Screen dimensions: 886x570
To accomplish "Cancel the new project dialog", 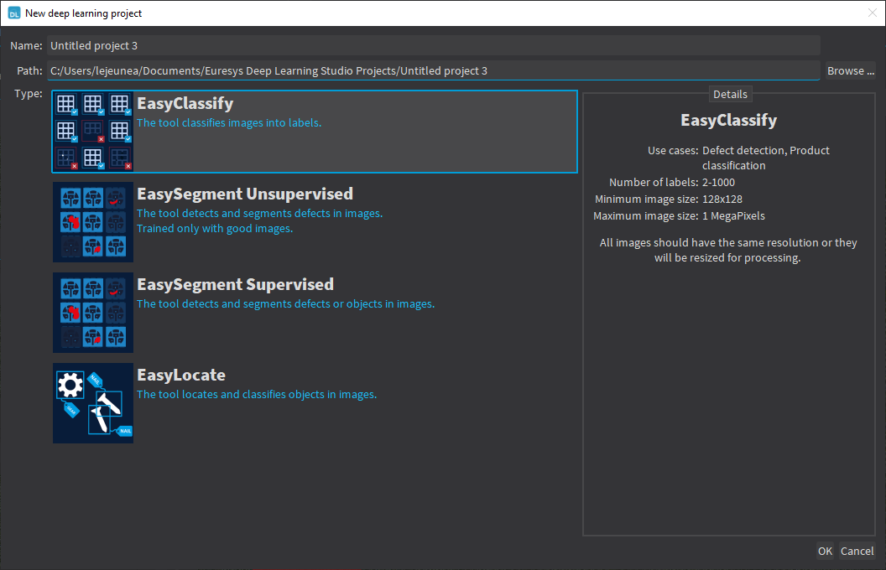I will click(x=857, y=551).
